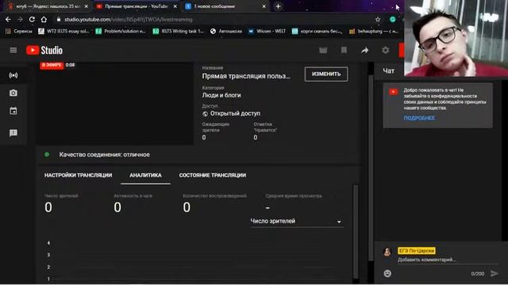508x285 pixels.
Task: Open the stream settings gear icon
Action: [x=385, y=50]
